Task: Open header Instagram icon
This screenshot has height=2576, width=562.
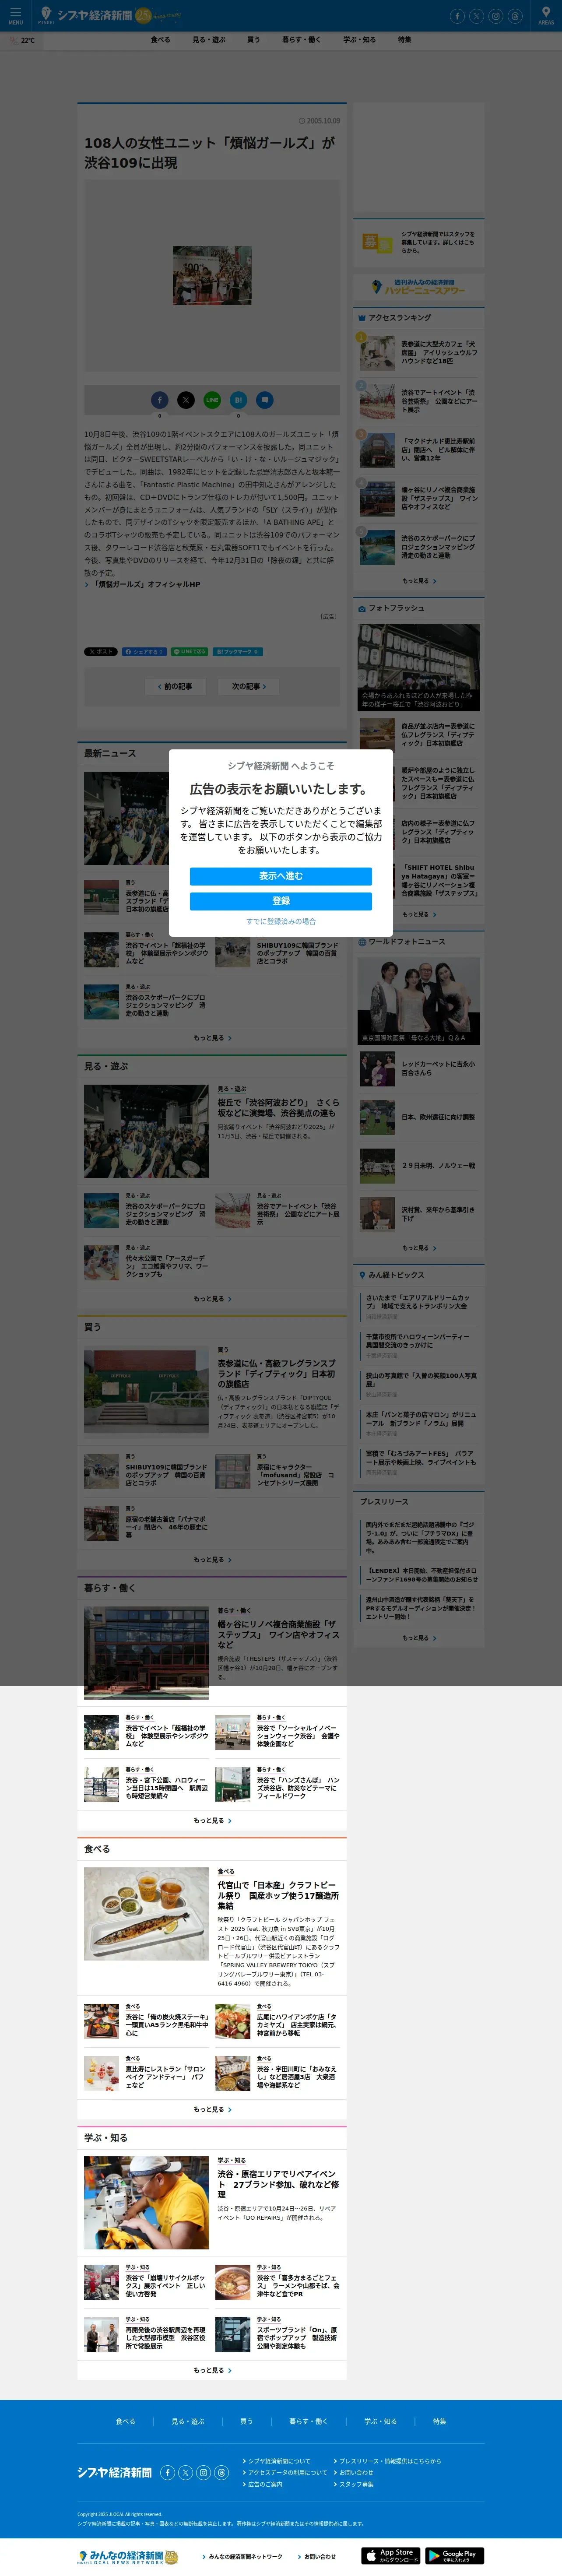Action: [495, 16]
